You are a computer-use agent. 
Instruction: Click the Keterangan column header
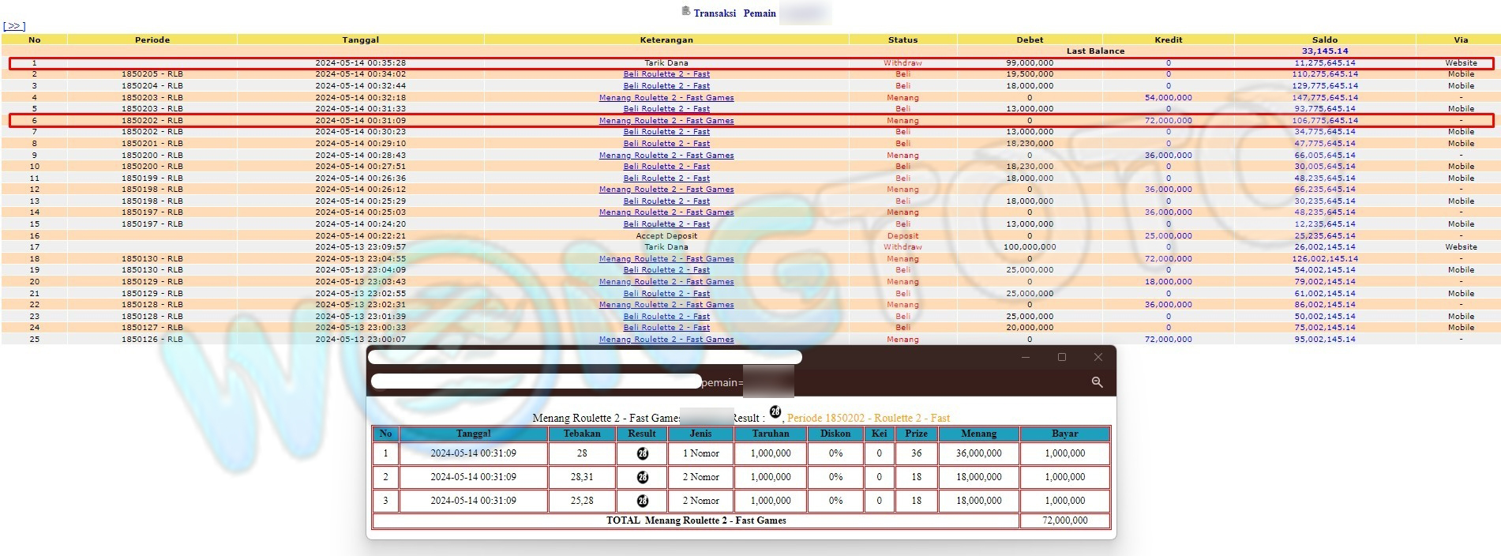[666, 39]
